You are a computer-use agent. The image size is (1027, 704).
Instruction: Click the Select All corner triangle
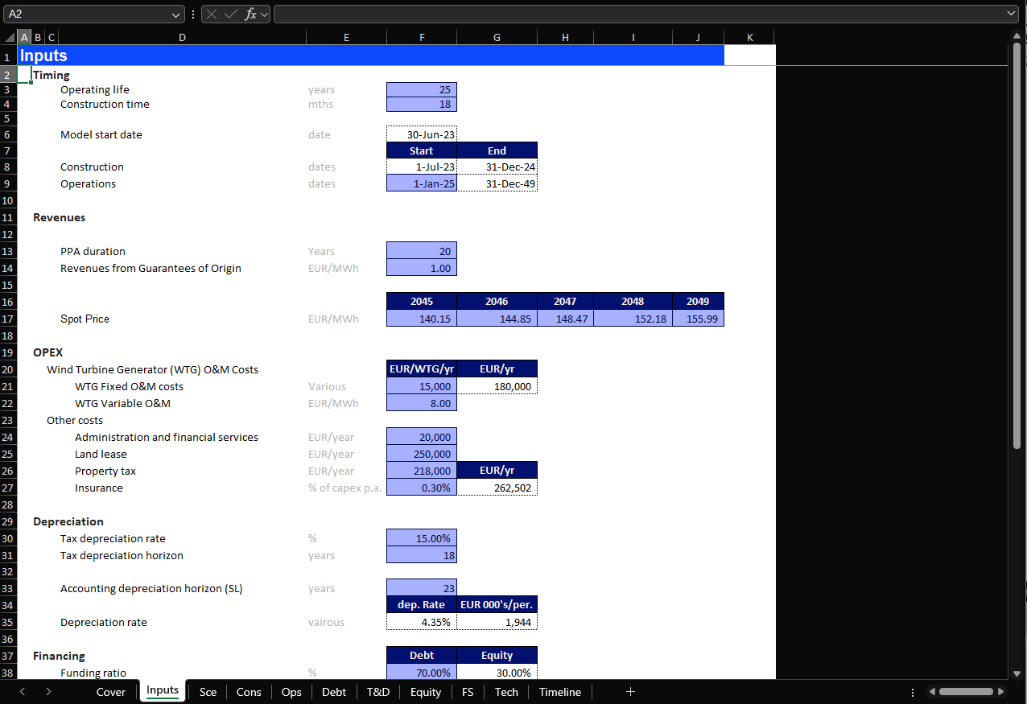pyautogui.click(x=9, y=37)
